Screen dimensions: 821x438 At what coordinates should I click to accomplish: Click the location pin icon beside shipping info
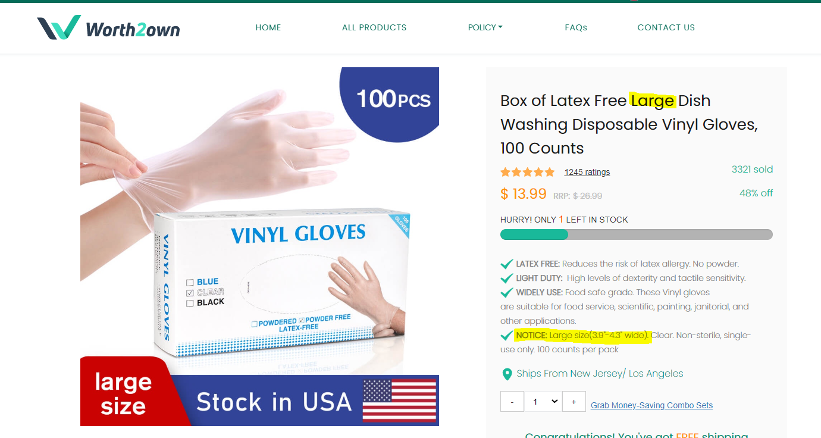click(x=507, y=374)
